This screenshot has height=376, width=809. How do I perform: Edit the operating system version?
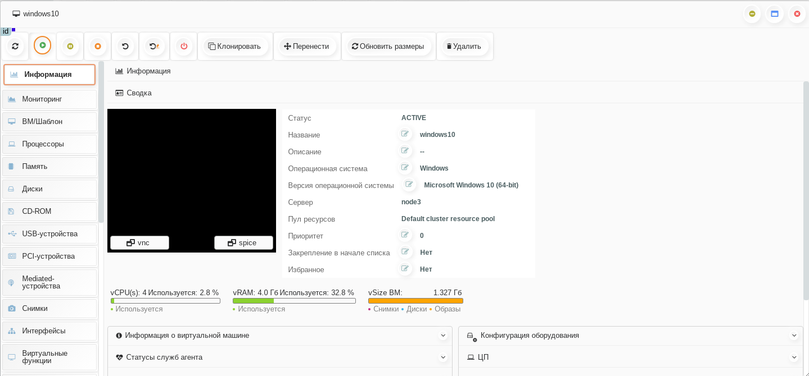[x=409, y=185]
